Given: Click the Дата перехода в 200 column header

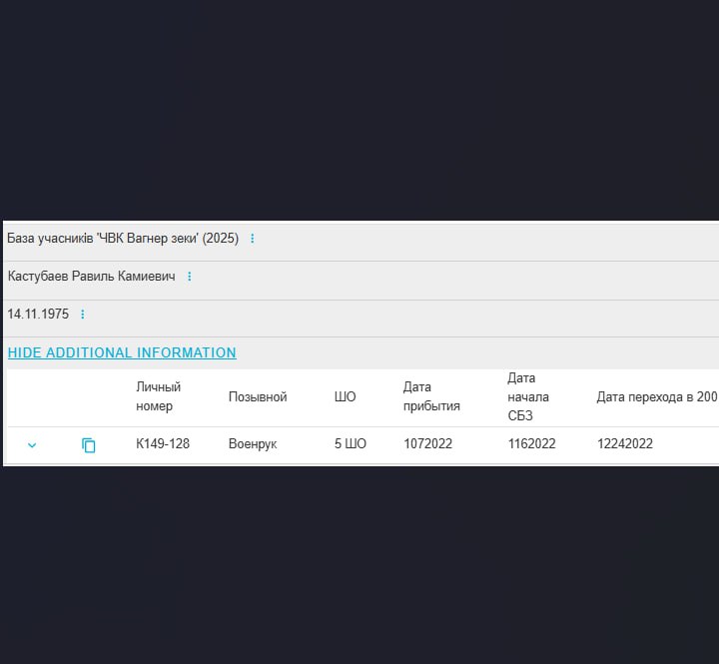Looking at the screenshot, I should [x=656, y=396].
